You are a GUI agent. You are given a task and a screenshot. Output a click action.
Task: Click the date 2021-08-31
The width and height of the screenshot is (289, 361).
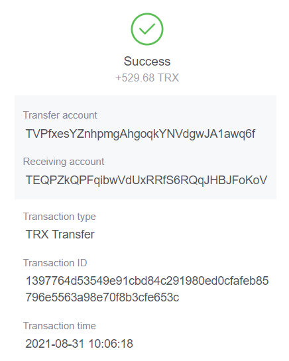pos(54,344)
